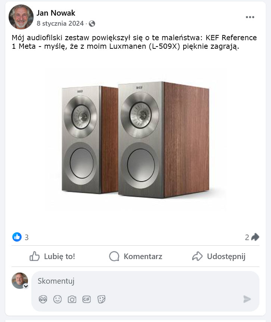Click the globe public audience icon
This screenshot has width=271, height=322.
tap(92, 23)
